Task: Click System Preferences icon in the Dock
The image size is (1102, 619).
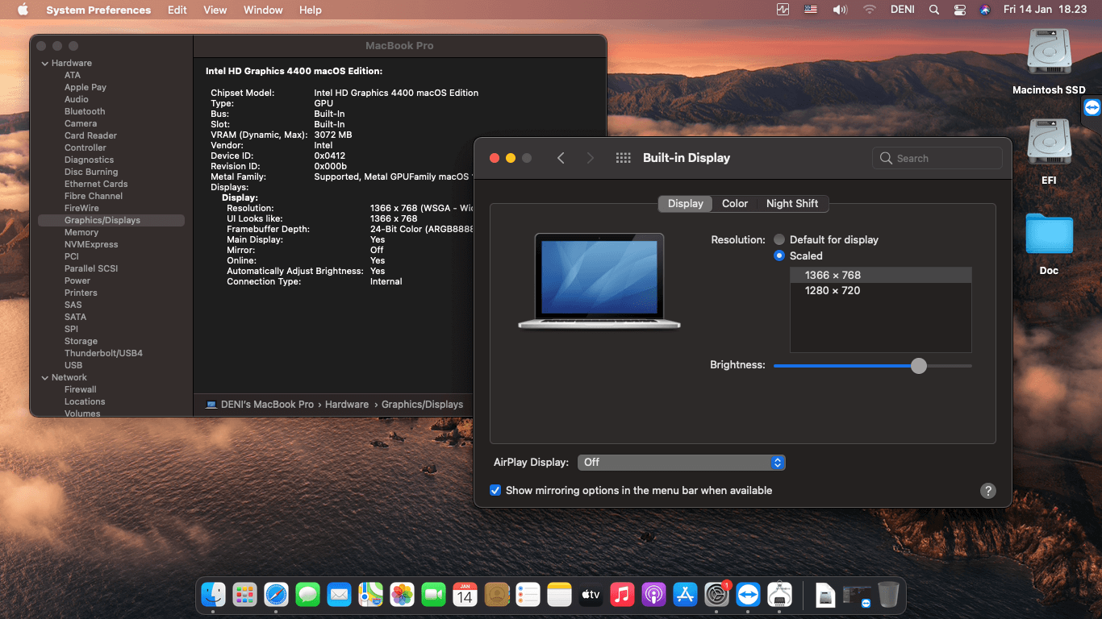Action: tap(716, 595)
